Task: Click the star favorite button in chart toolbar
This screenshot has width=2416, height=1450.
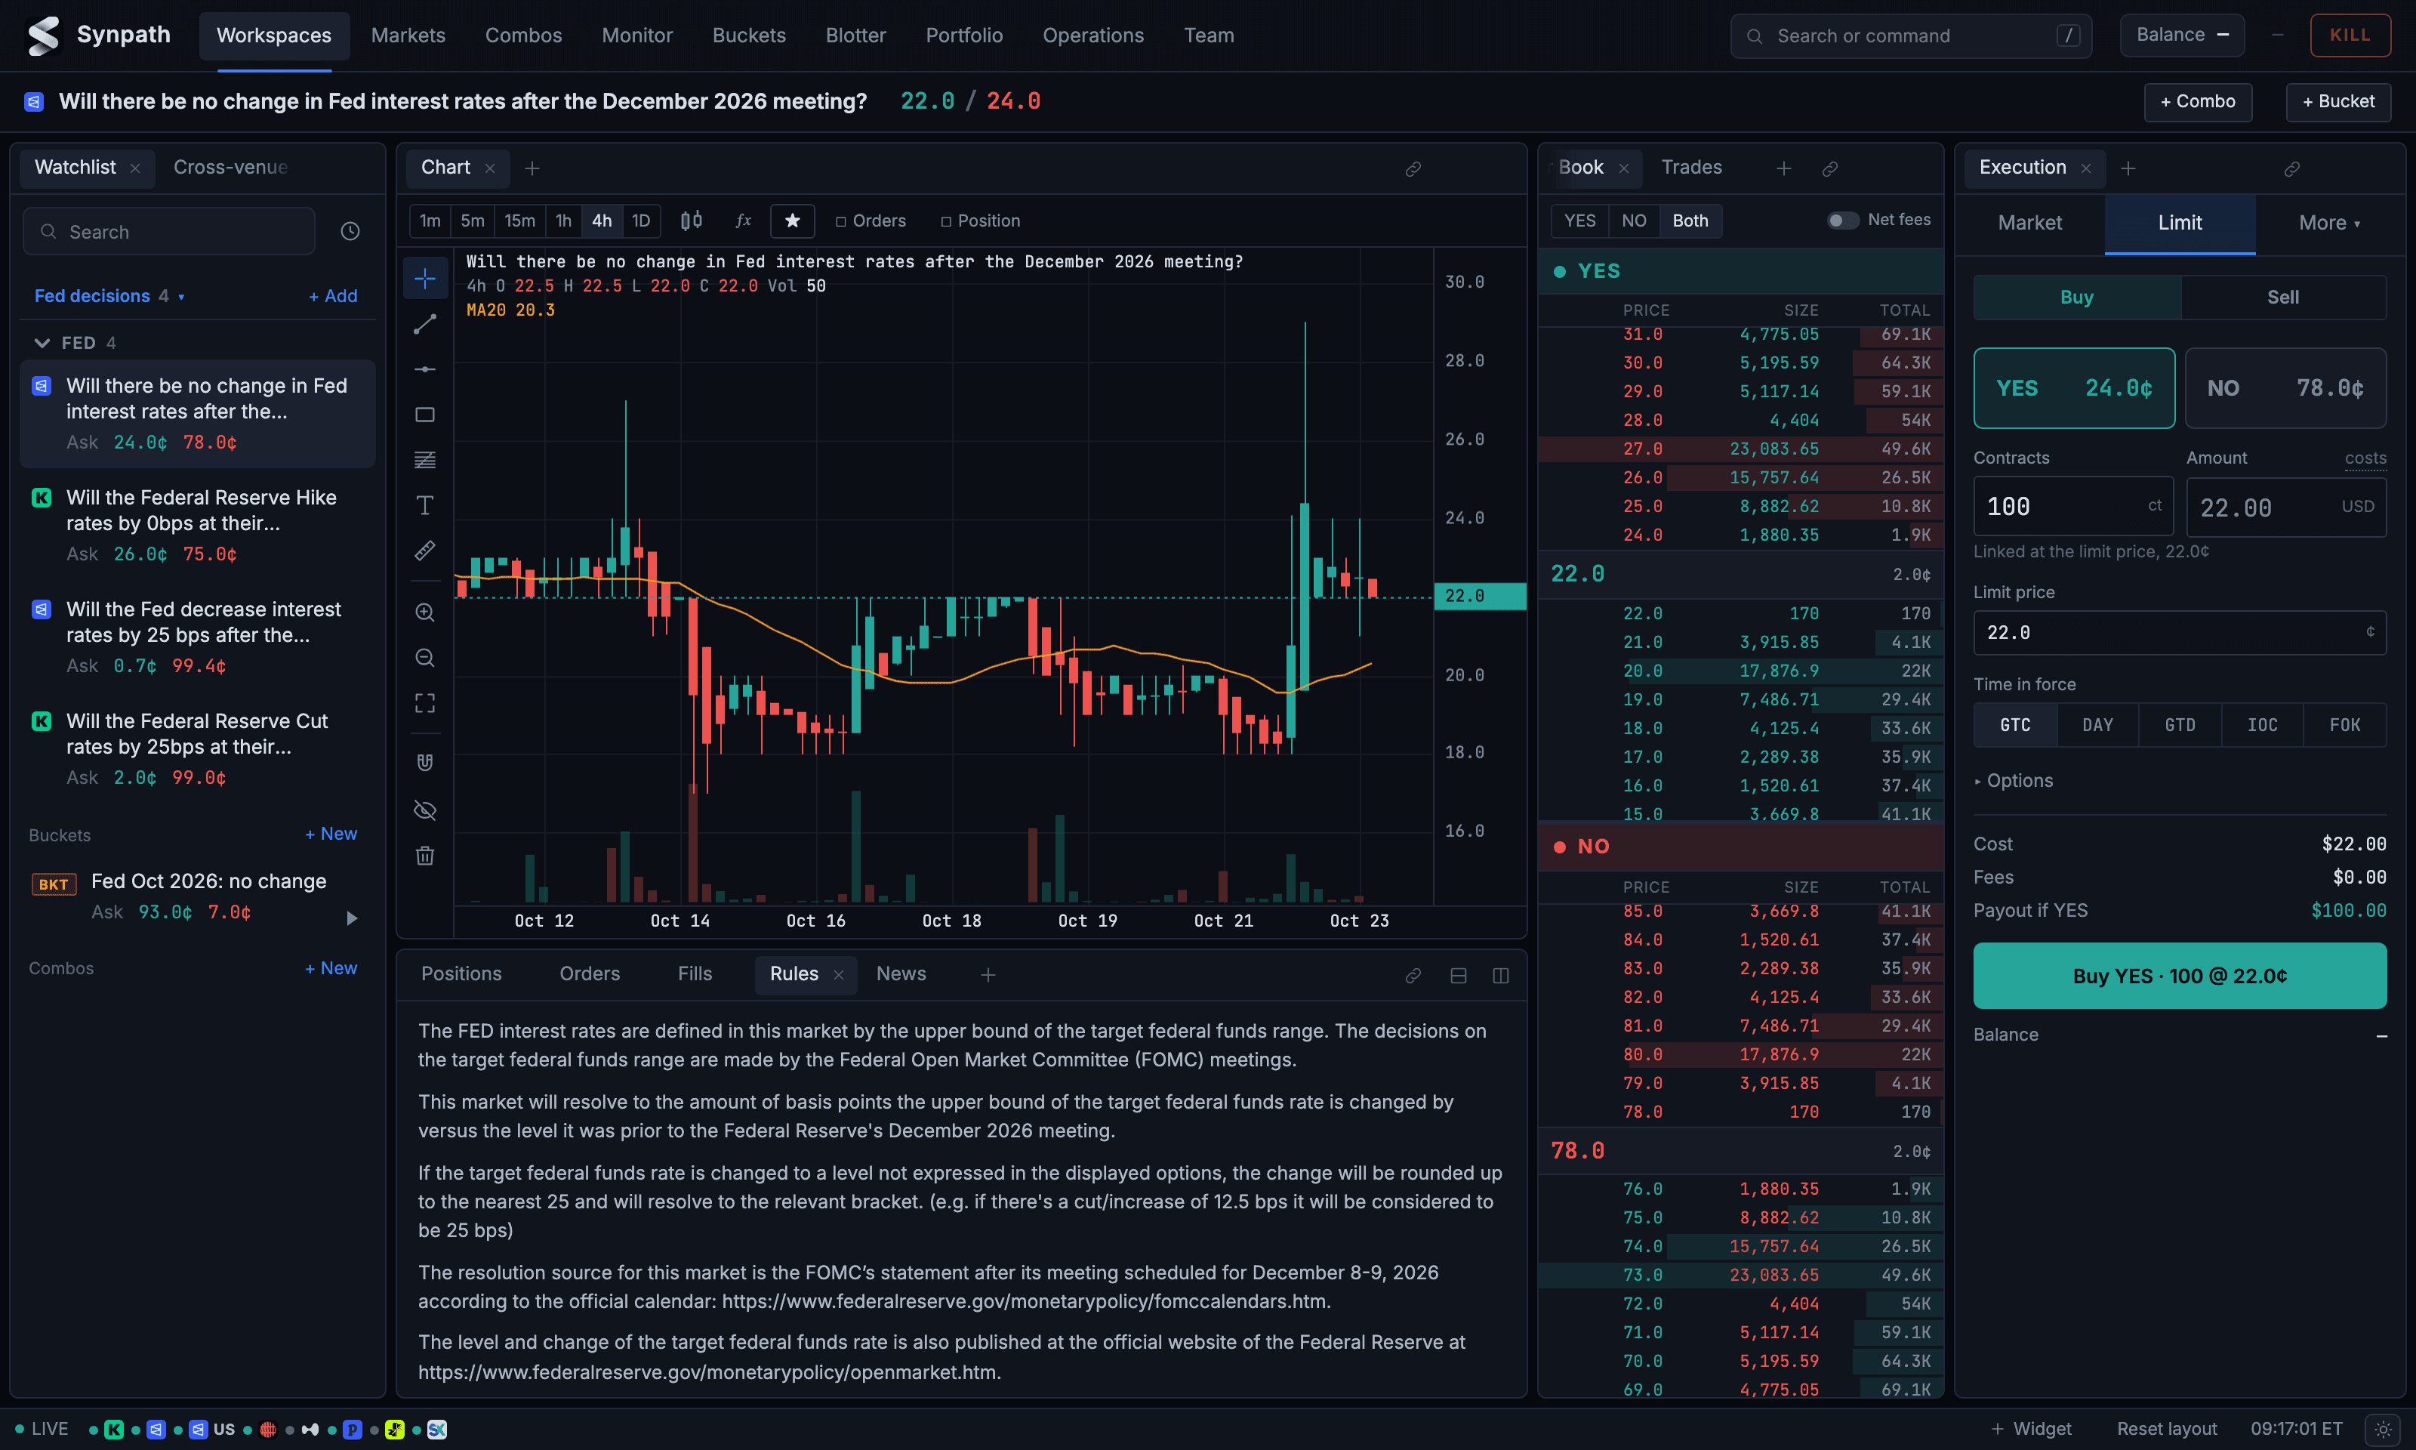Action: point(793,221)
